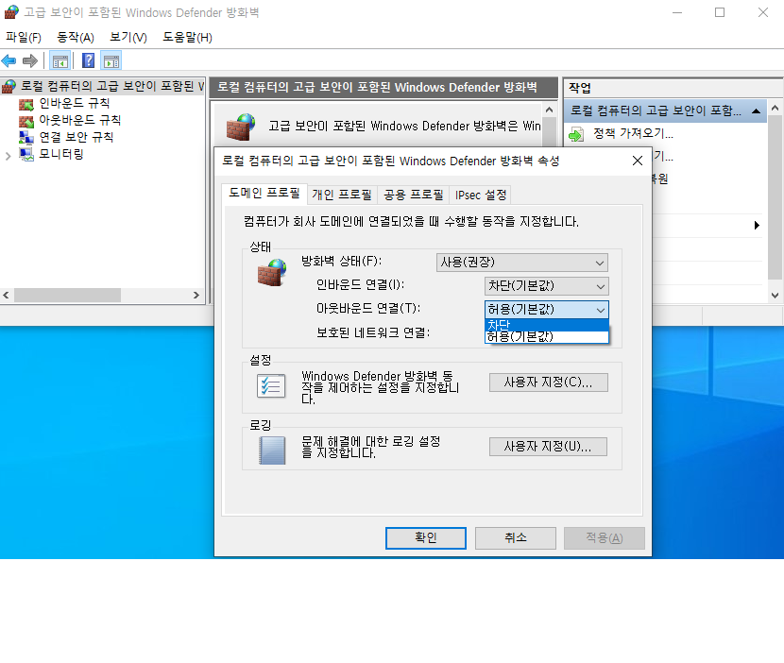Click the 정책 가져오기 action icon

click(574, 133)
